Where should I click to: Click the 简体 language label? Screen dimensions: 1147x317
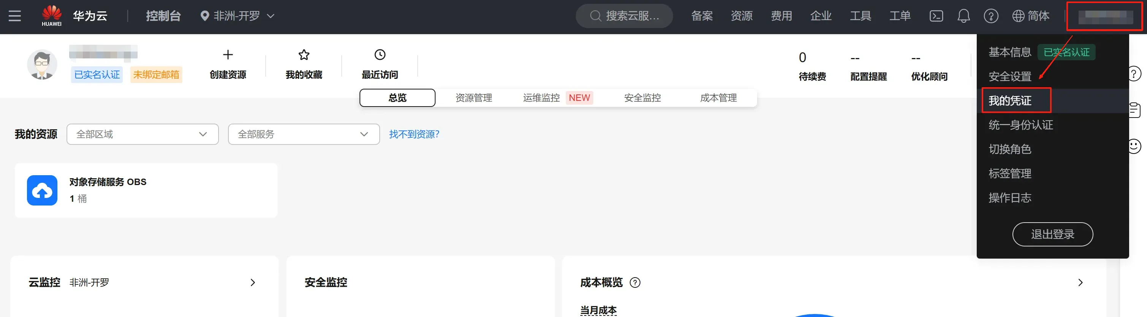(1038, 16)
